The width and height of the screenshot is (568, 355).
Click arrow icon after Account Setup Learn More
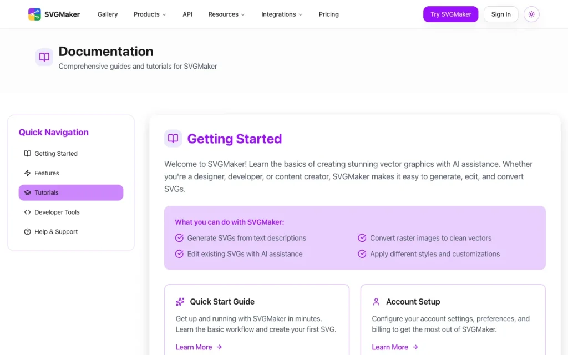415,347
